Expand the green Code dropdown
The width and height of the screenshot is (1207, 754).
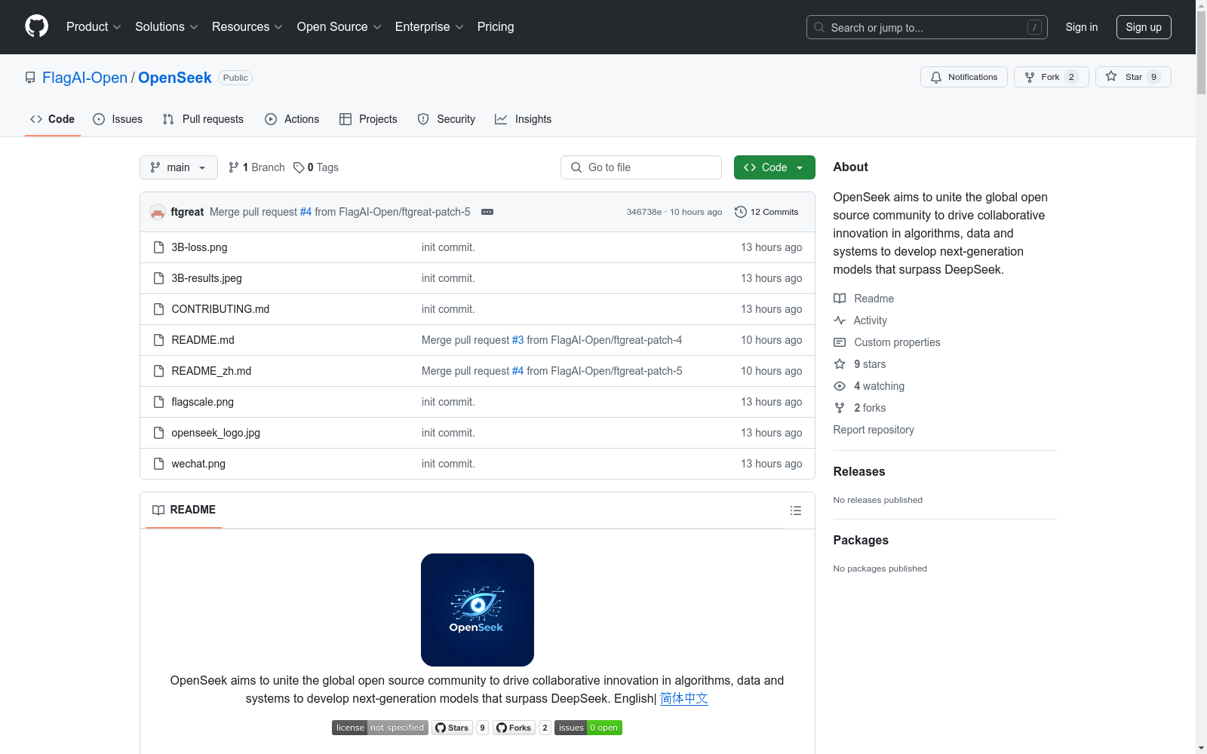(774, 167)
